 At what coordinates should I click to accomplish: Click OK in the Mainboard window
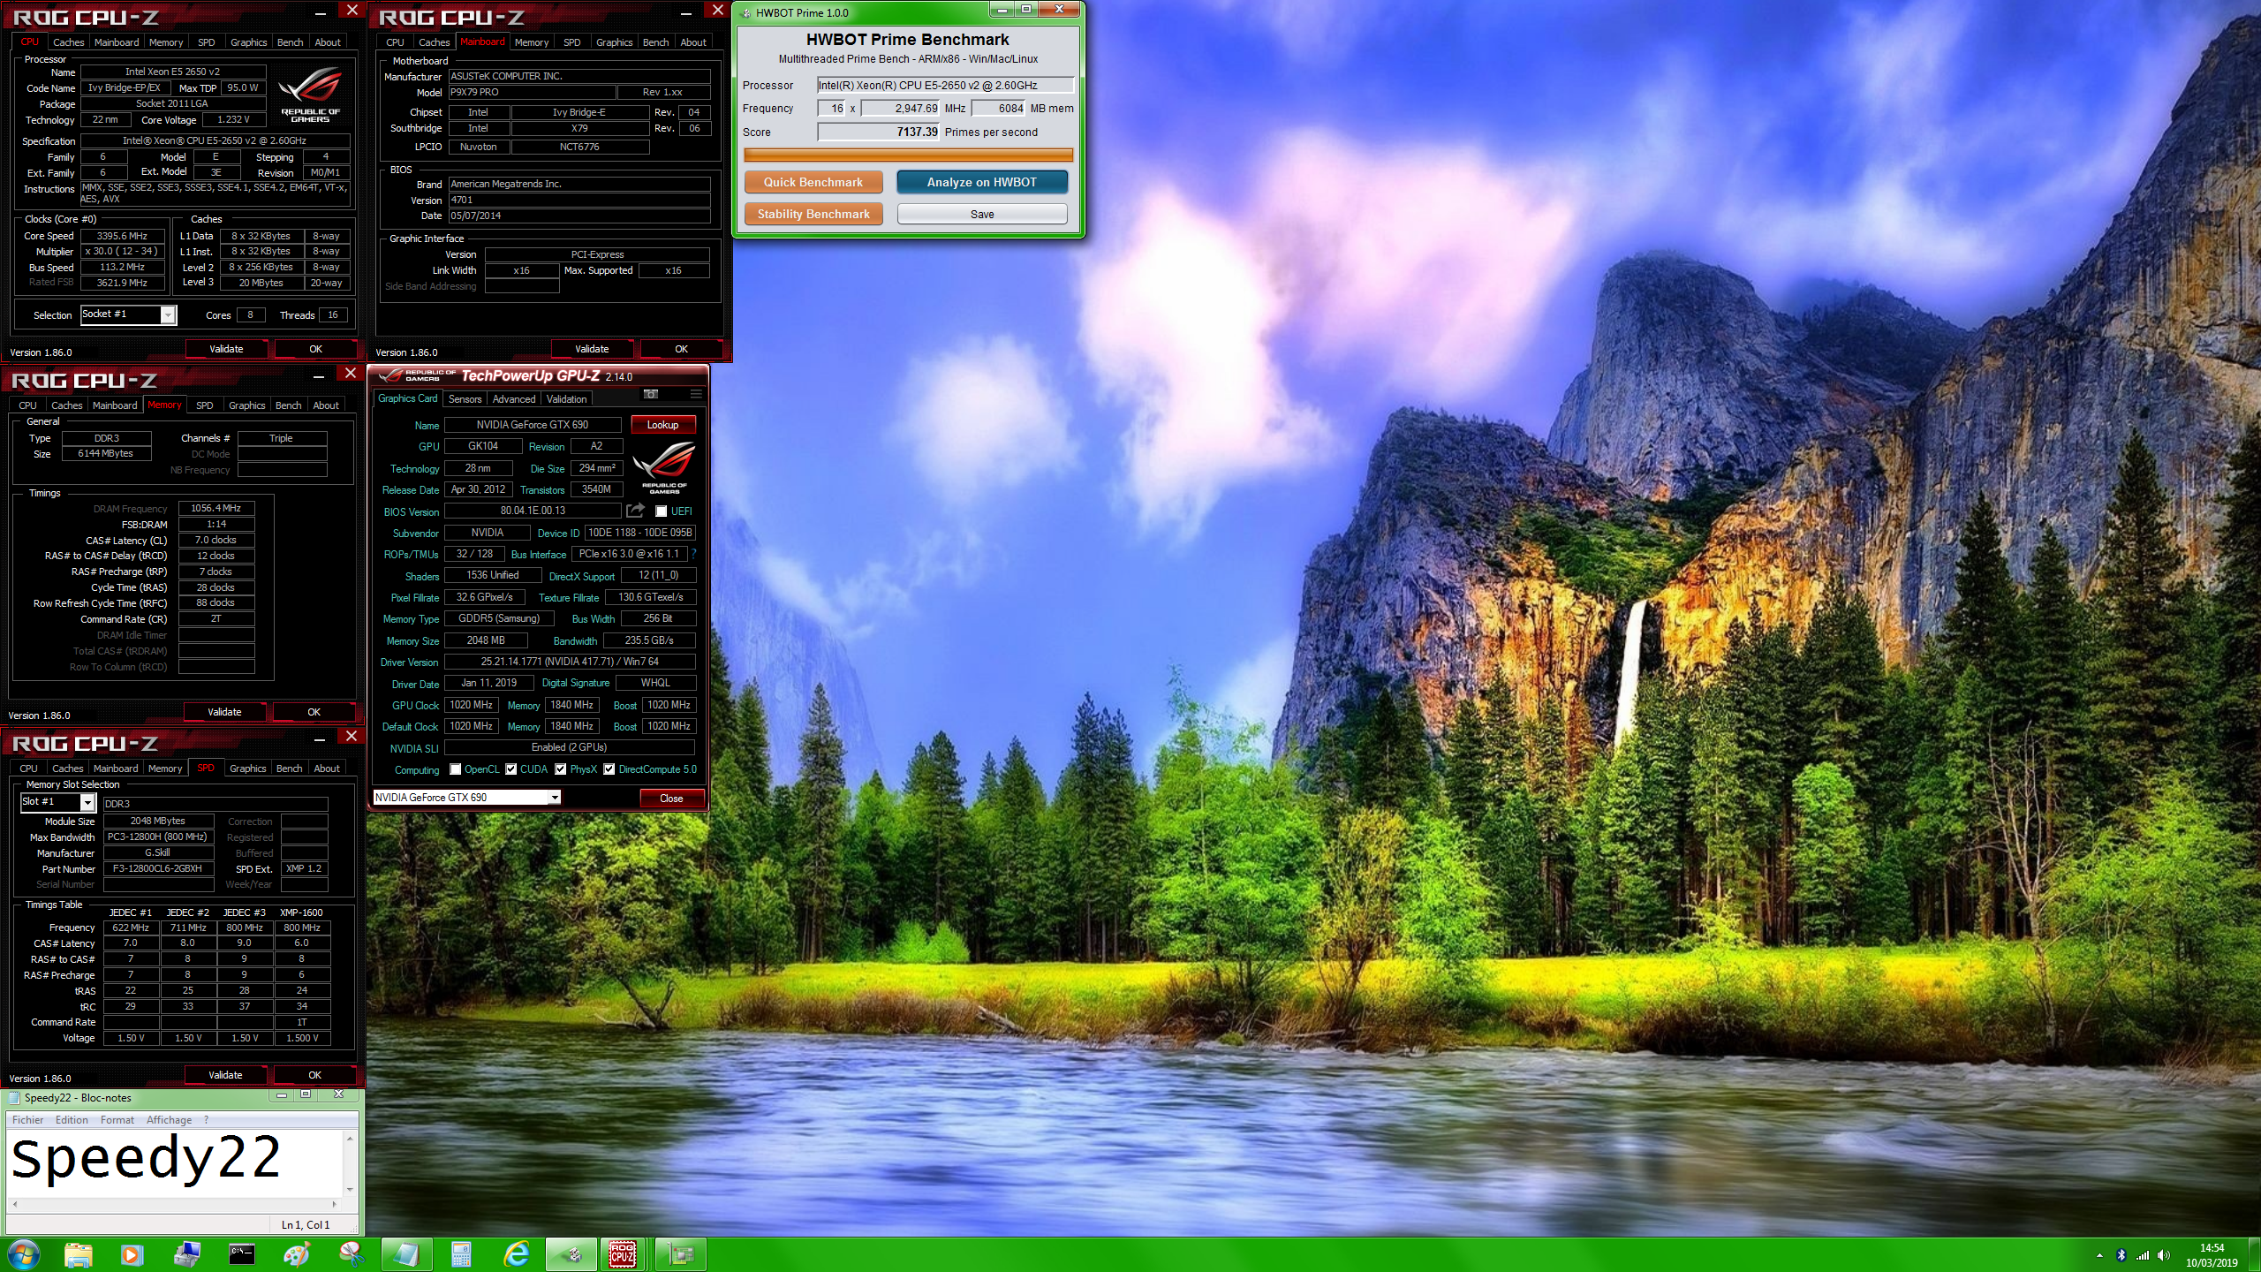pos(681,349)
